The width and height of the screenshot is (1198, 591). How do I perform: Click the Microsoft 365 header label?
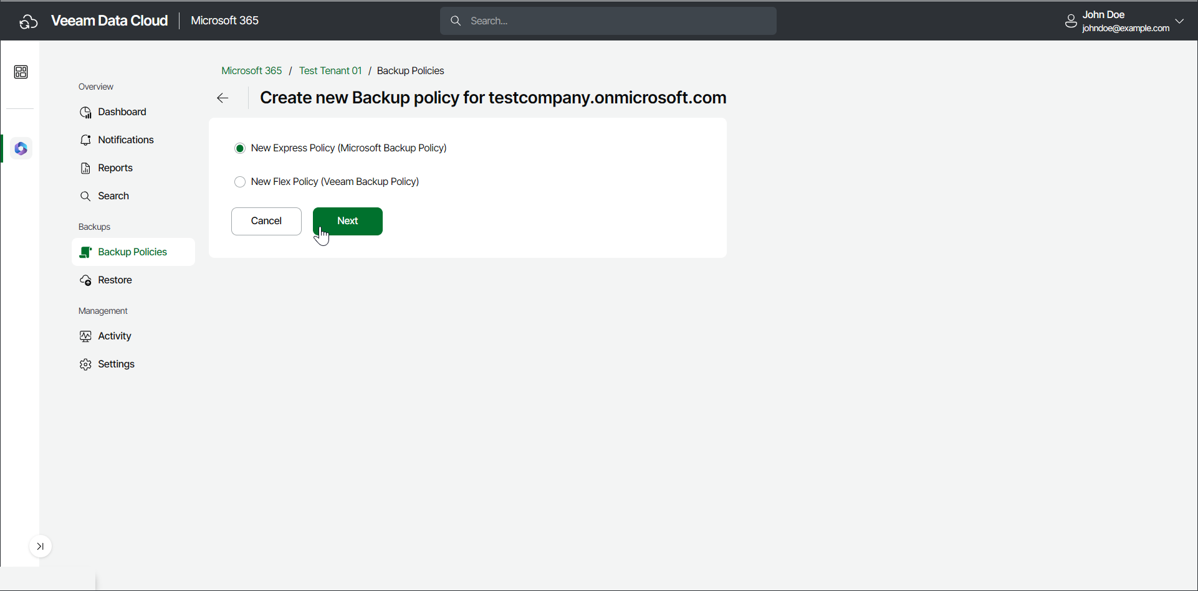click(224, 21)
